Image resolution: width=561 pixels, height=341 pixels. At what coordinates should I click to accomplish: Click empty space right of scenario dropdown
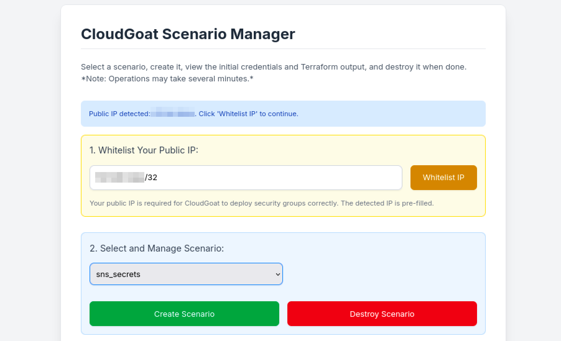pyautogui.click(x=379, y=274)
